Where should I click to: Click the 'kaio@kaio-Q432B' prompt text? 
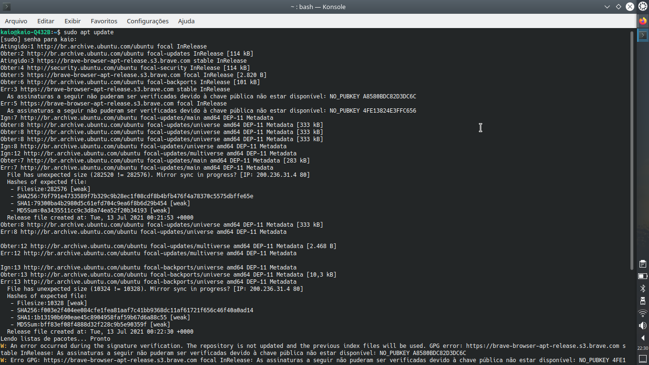[x=26, y=32]
